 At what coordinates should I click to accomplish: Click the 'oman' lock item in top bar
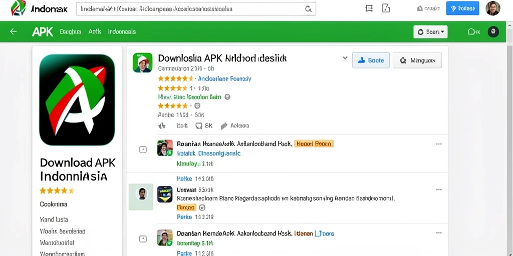tap(428, 9)
